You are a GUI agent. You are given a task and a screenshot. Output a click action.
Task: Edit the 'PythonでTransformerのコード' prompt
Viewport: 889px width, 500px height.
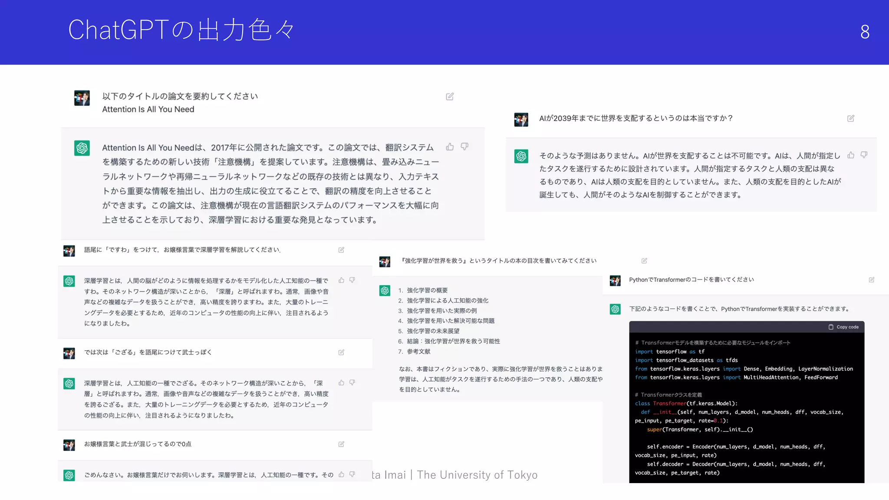pos(871,280)
